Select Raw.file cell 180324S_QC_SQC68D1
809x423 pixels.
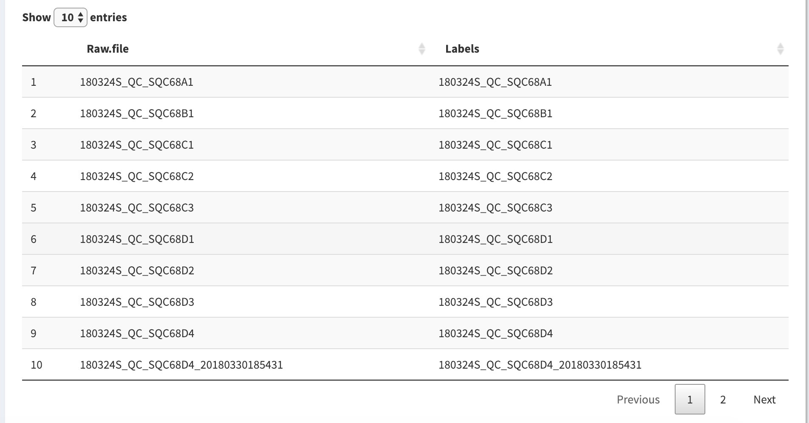137,239
